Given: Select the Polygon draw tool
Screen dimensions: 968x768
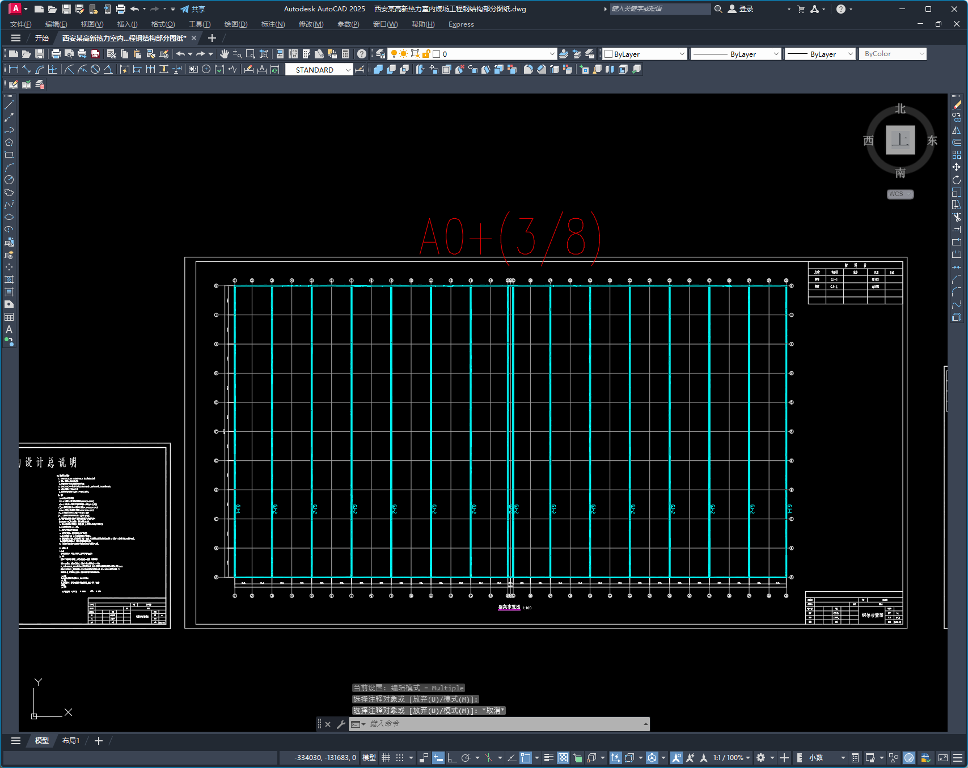Looking at the screenshot, I should [9, 142].
